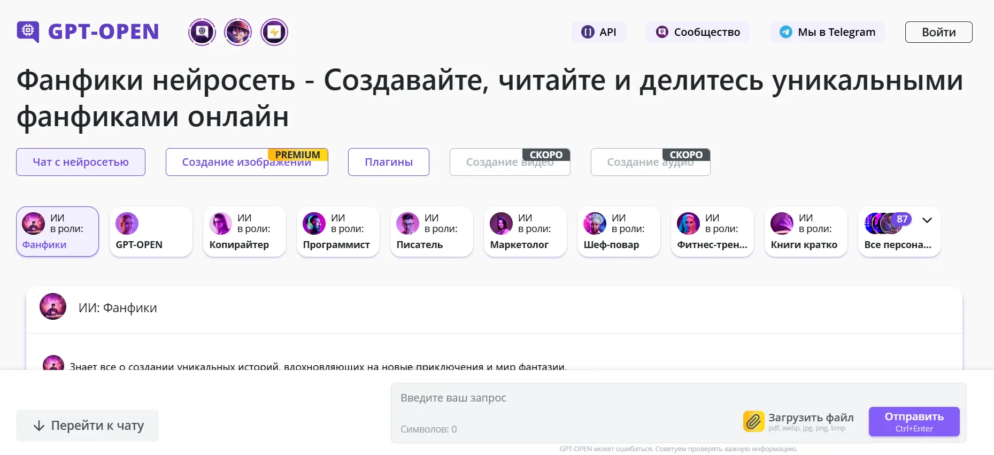Select the Плагины tab
Screen dimensions: 994x455
[389, 162]
